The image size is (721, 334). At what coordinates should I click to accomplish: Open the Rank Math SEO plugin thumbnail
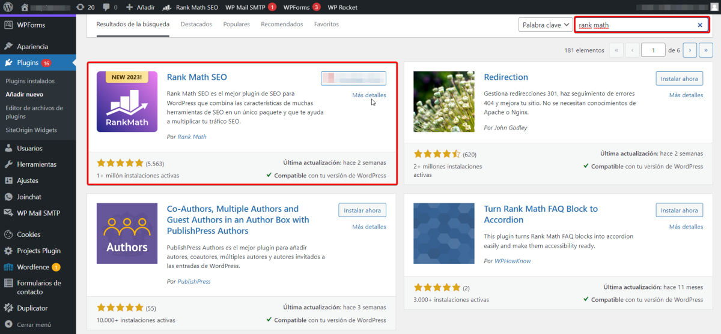click(127, 102)
